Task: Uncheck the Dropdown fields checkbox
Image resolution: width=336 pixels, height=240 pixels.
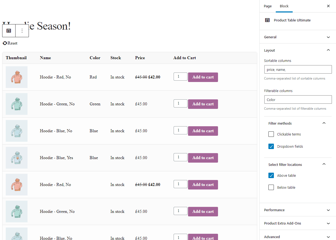Action: (271, 146)
